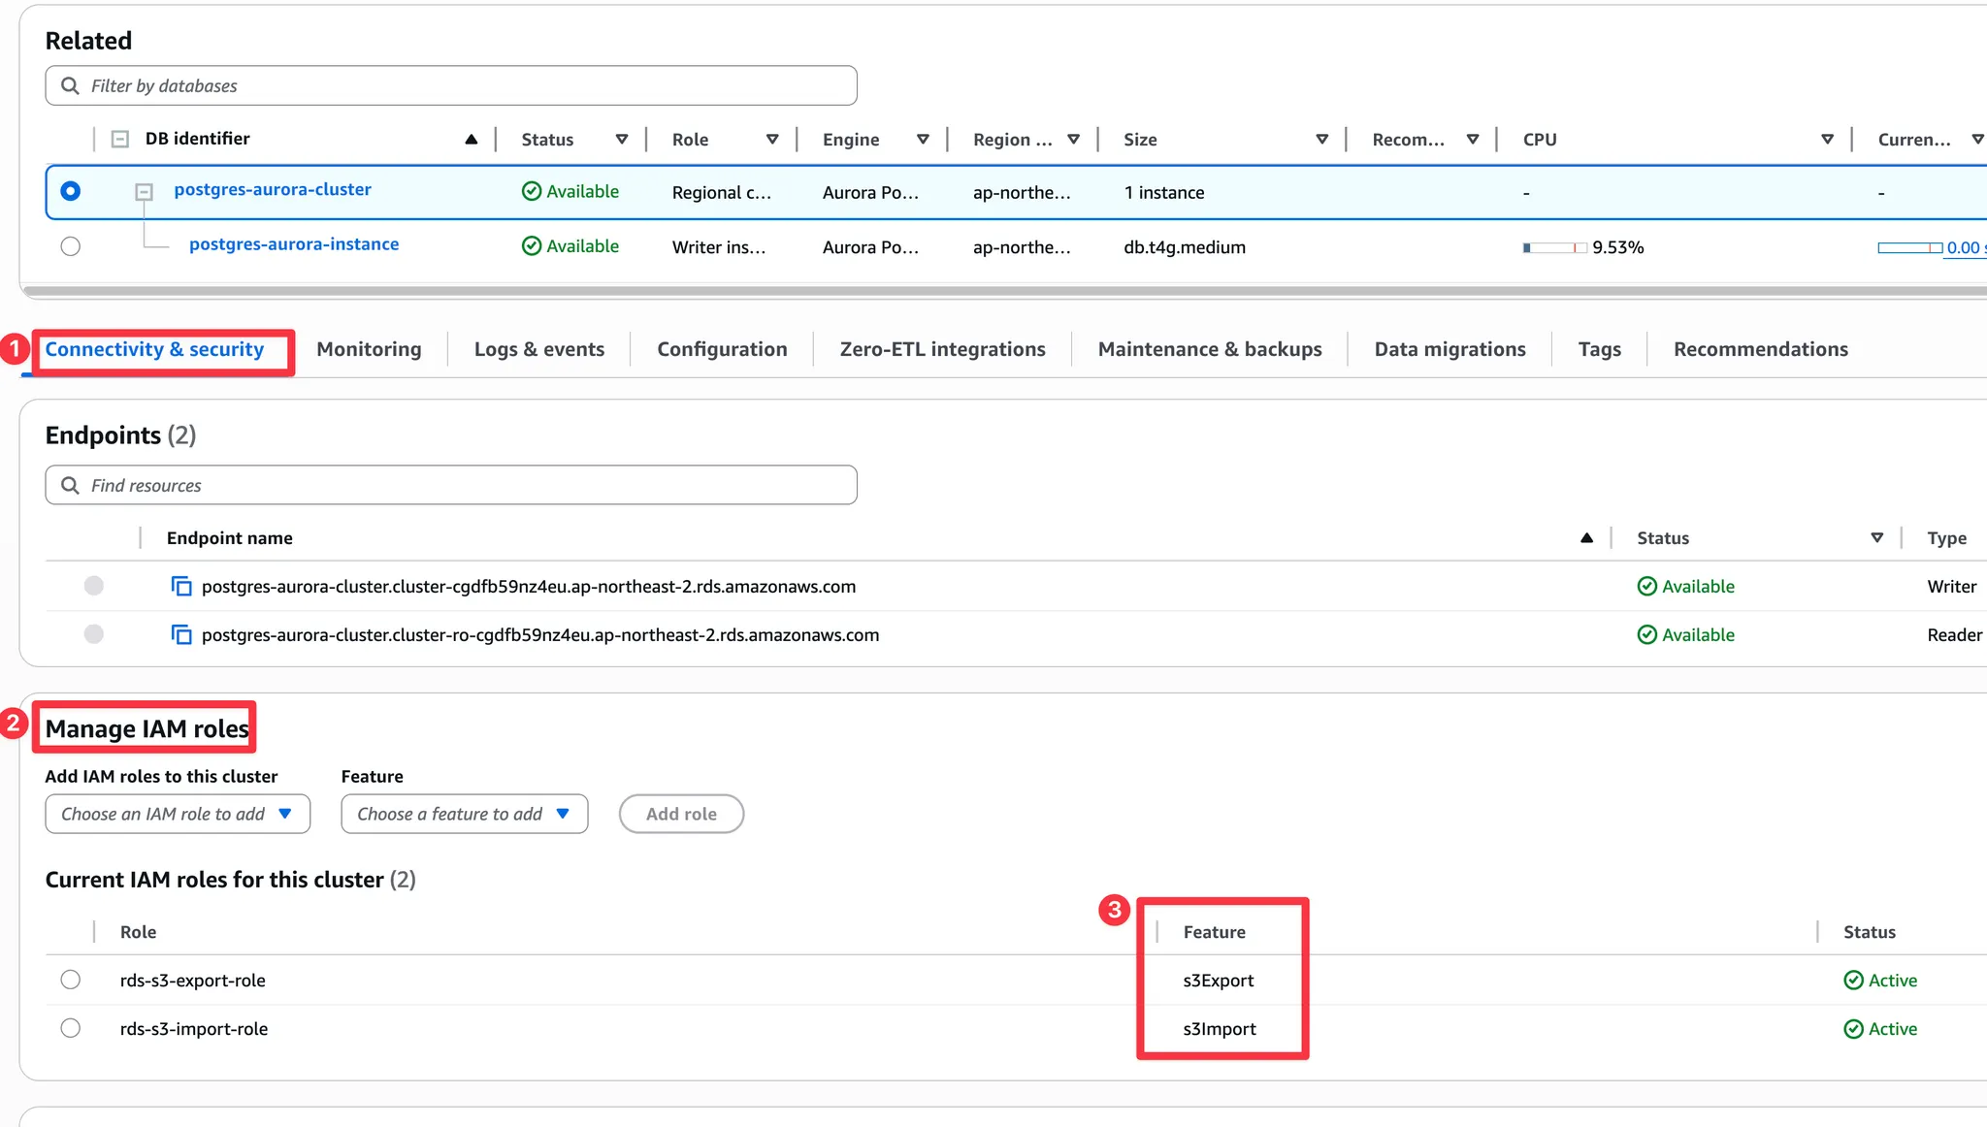Copy the cluster-ro reader endpoint icon
Screen dimensions: 1987x1127
[x=181, y=634]
